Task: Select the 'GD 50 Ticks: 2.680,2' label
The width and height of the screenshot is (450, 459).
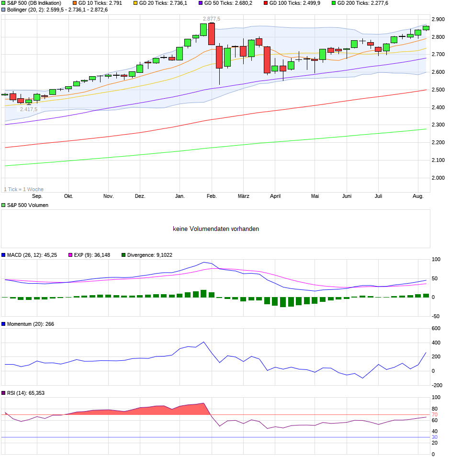Action: (228, 3)
